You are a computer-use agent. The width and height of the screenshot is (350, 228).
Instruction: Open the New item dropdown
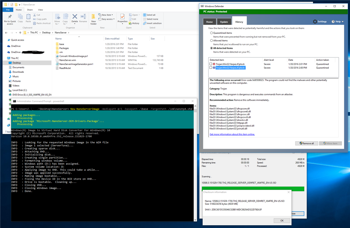click(106, 15)
